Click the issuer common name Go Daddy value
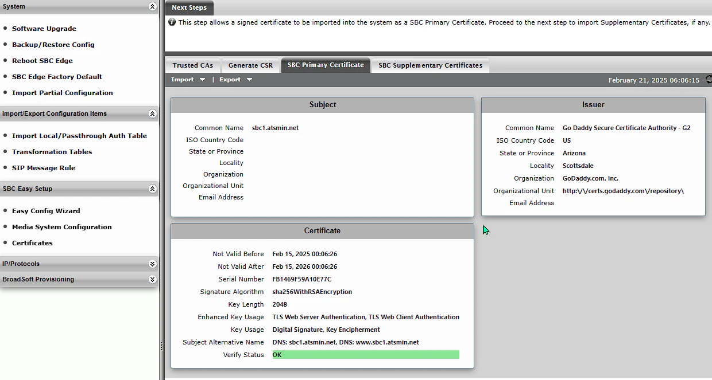Viewport: 712px width, 380px height. (x=626, y=128)
